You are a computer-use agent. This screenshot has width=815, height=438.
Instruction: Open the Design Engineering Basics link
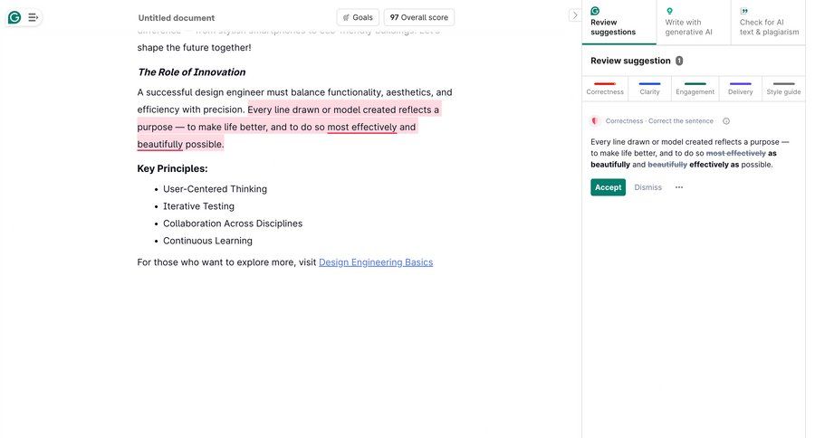(376, 262)
